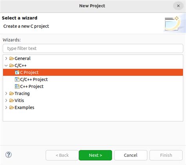This screenshot has height=165, width=186.
Task: Click the Vitis folder icon
Action: point(12,101)
